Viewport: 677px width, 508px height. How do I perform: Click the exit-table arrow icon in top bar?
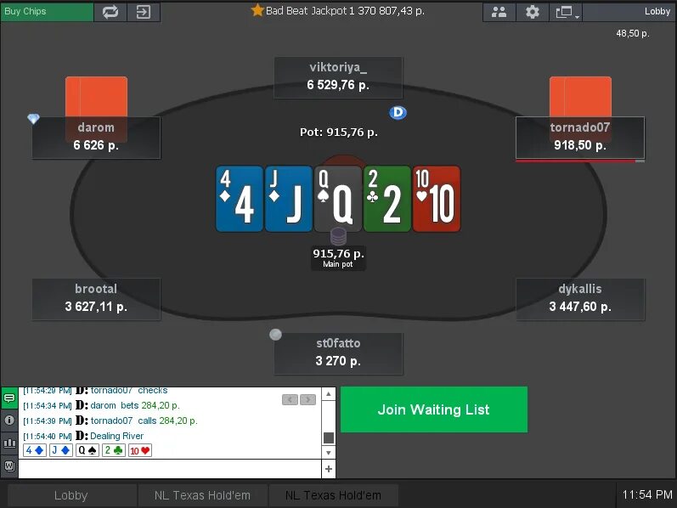click(144, 12)
